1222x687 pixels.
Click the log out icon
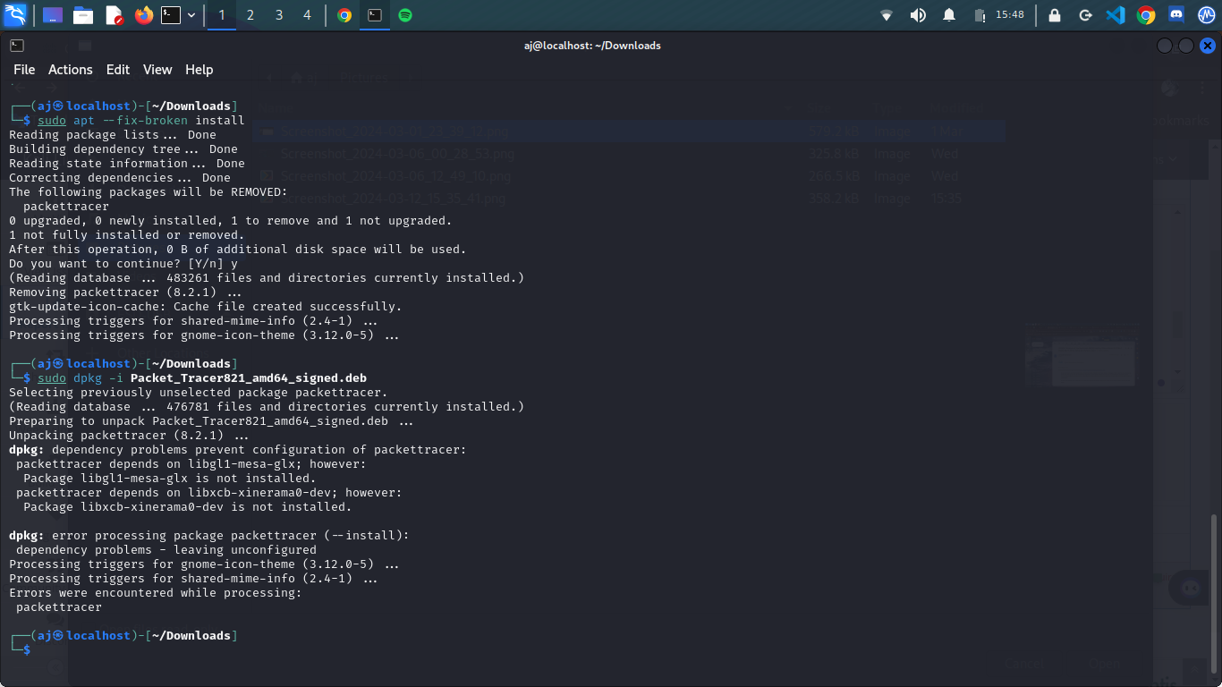point(1085,15)
